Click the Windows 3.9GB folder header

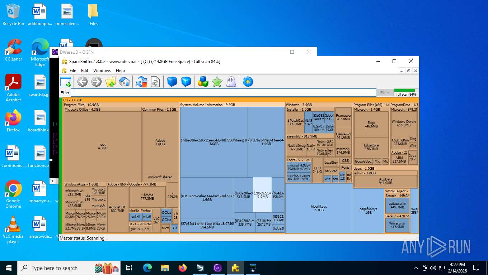pos(319,105)
